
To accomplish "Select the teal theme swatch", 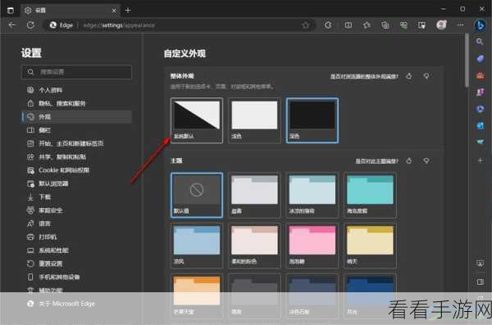I will point(370,195).
